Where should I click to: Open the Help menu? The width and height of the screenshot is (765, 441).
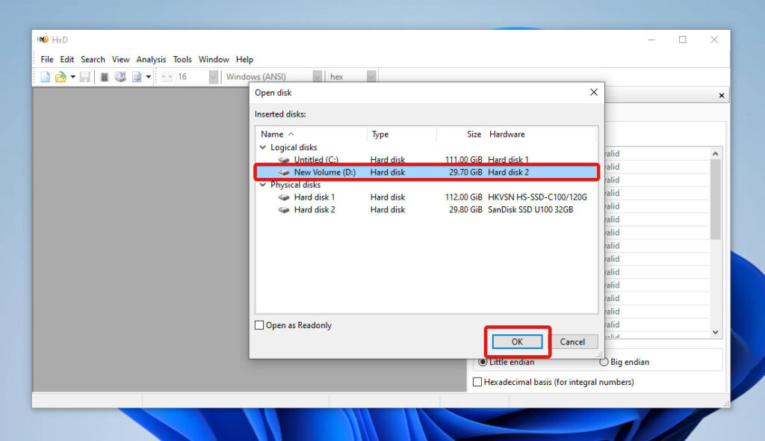click(x=244, y=60)
